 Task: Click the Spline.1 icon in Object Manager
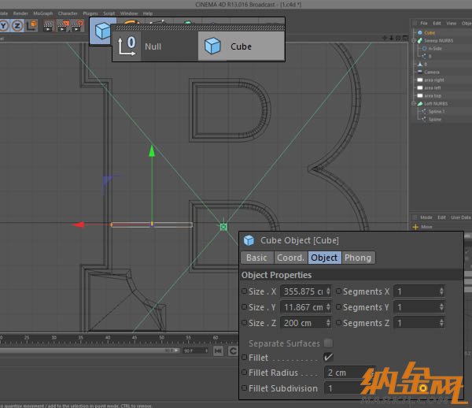coord(424,111)
